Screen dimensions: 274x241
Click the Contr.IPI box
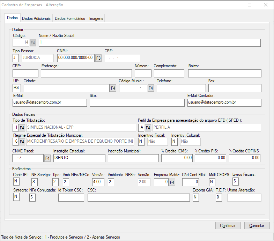[x=16, y=181]
